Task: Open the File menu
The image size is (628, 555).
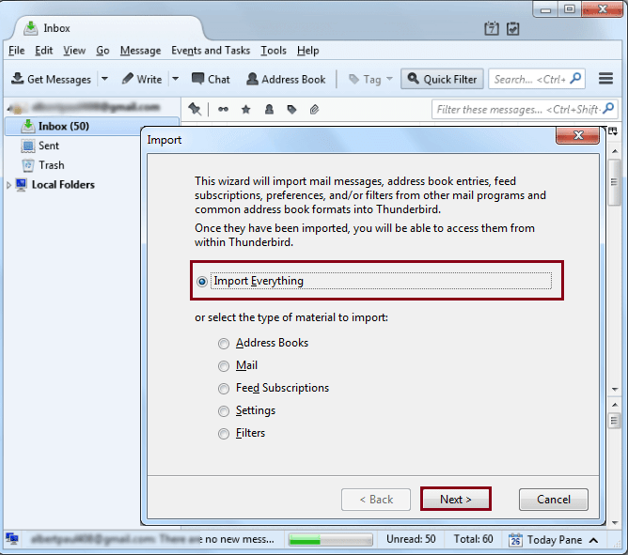Action: coord(16,51)
